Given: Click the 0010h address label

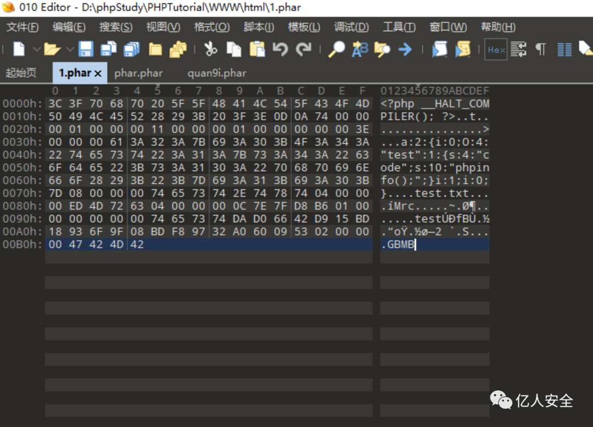Looking at the screenshot, I should tap(22, 116).
